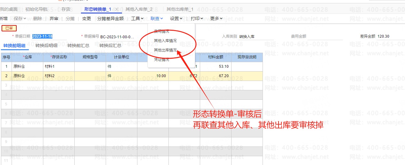Screen dimensions: 405x165
Task: Choose 其他出库情况 menu entry
Action: (x=165, y=50)
